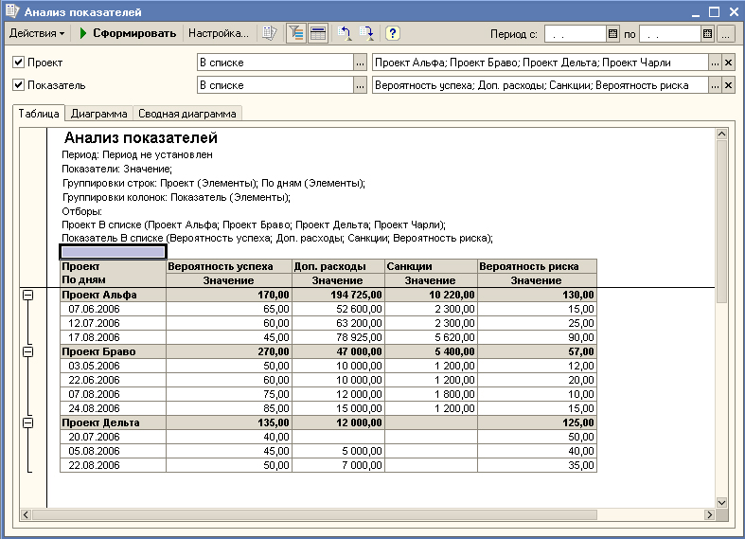Click the period start date field
The height and width of the screenshot is (539, 745).
[x=574, y=34]
